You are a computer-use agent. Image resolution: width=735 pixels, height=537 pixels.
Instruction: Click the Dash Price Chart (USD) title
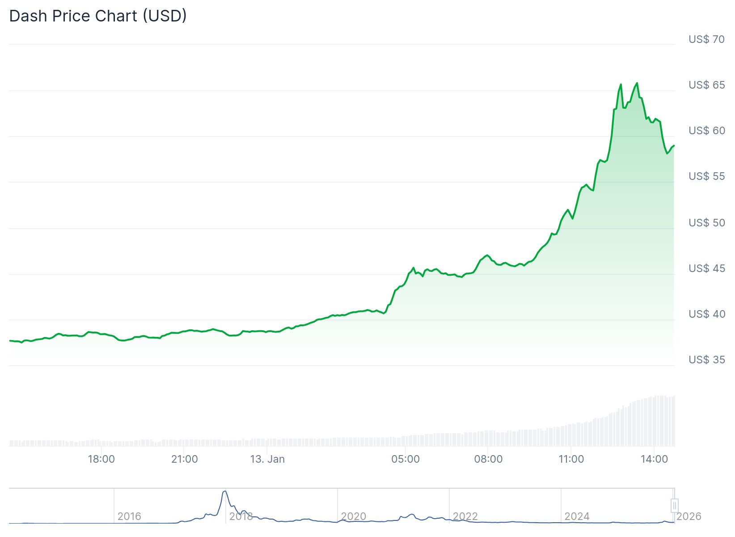click(x=98, y=16)
